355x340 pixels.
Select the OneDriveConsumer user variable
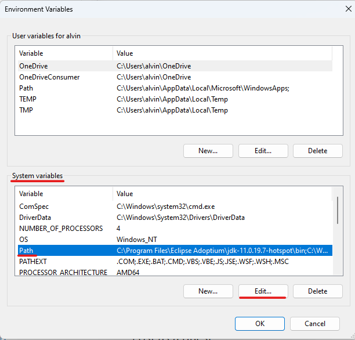coord(49,77)
